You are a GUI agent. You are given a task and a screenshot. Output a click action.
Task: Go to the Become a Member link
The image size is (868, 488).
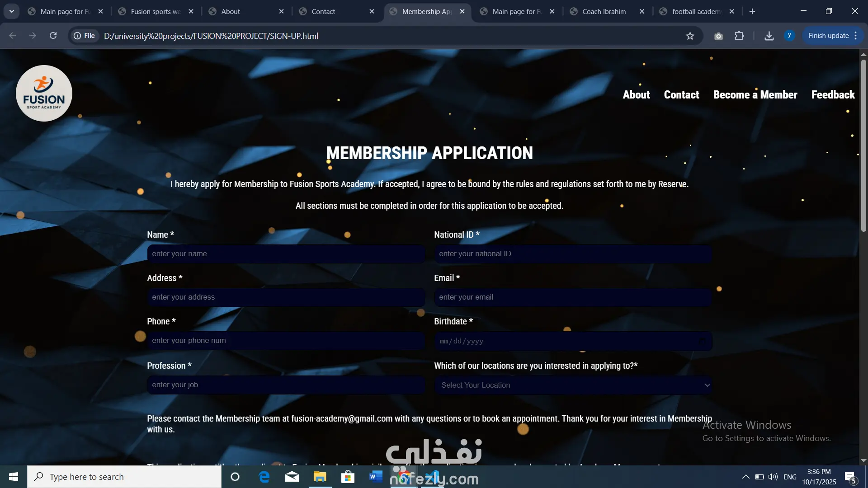[x=755, y=94]
